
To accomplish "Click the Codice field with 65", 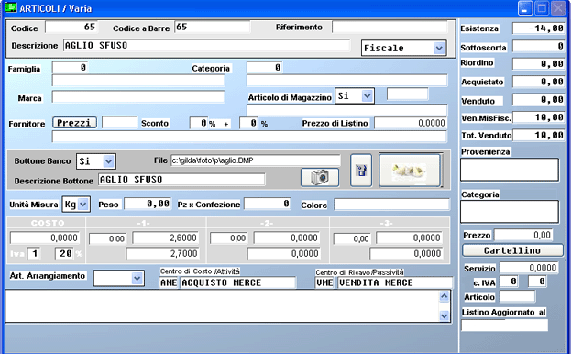I will tap(71, 27).
